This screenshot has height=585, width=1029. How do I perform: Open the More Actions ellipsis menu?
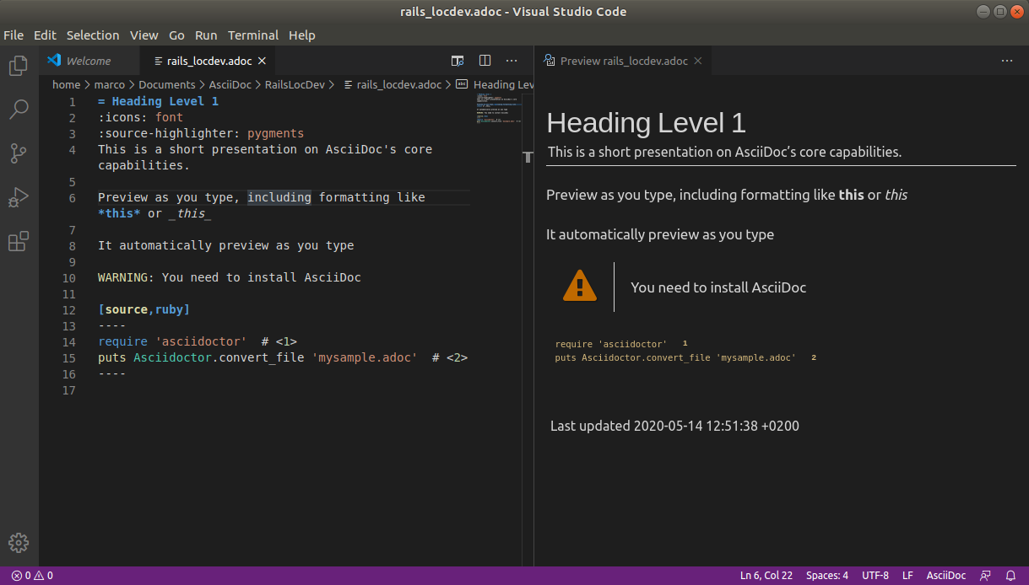512,61
